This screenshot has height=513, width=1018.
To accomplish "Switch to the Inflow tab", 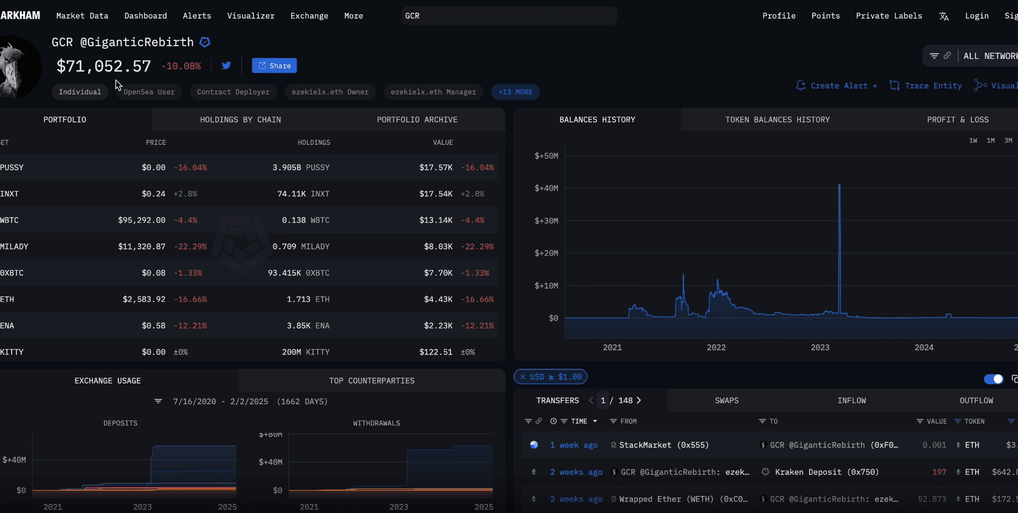I will [x=852, y=401].
